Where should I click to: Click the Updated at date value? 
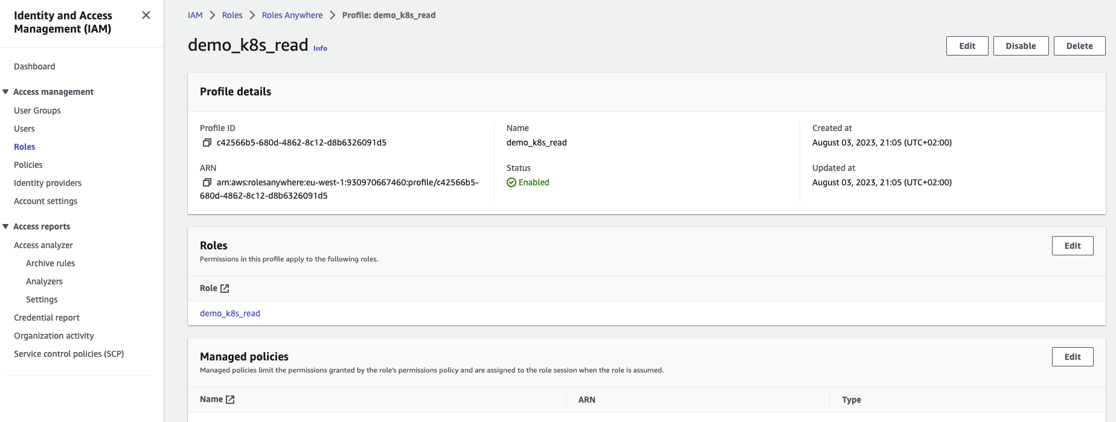click(x=882, y=182)
